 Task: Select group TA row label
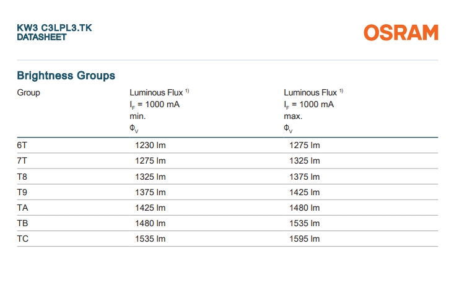(22, 208)
